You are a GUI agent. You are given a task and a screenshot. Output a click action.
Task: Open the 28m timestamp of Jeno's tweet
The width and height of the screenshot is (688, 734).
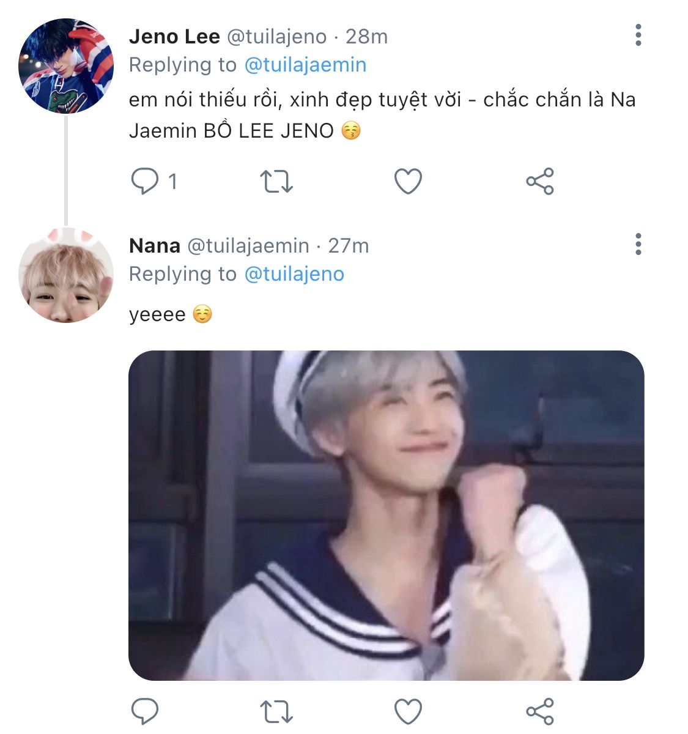click(x=367, y=37)
